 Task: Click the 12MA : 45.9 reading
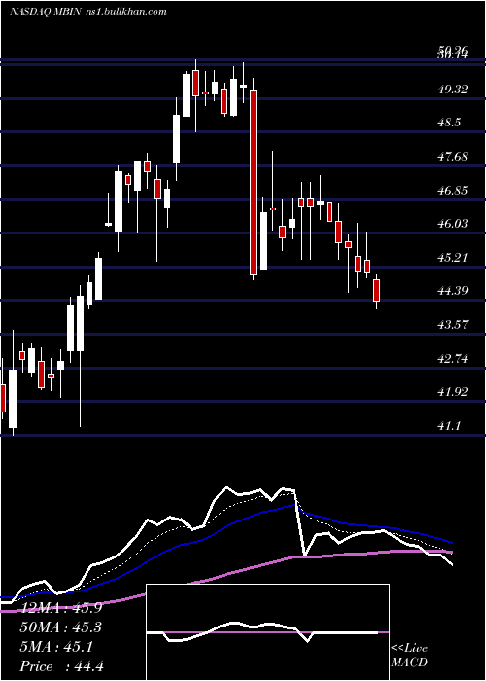point(61,608)
